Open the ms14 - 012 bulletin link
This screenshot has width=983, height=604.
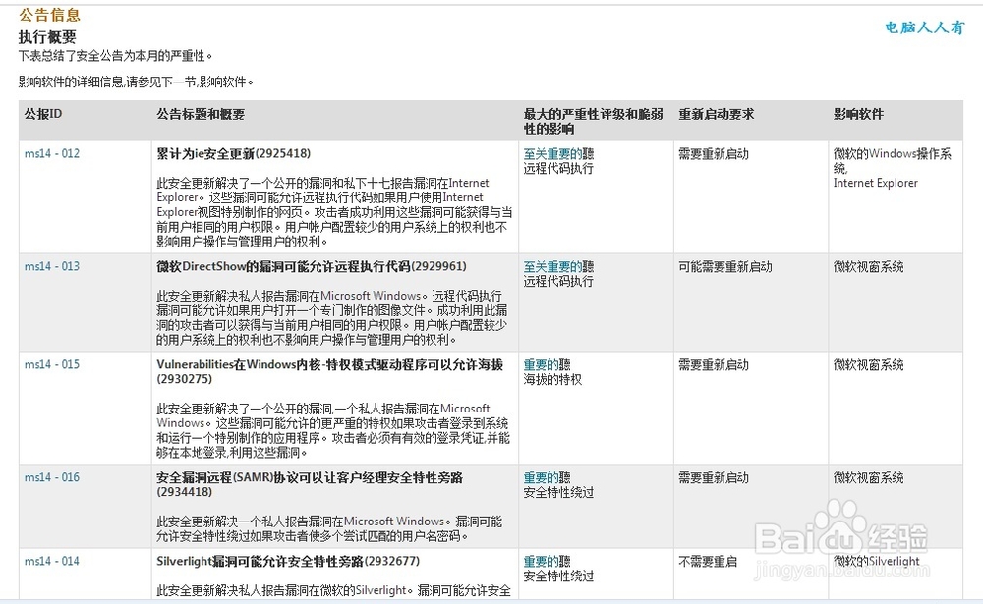click(x=52, y=153)
